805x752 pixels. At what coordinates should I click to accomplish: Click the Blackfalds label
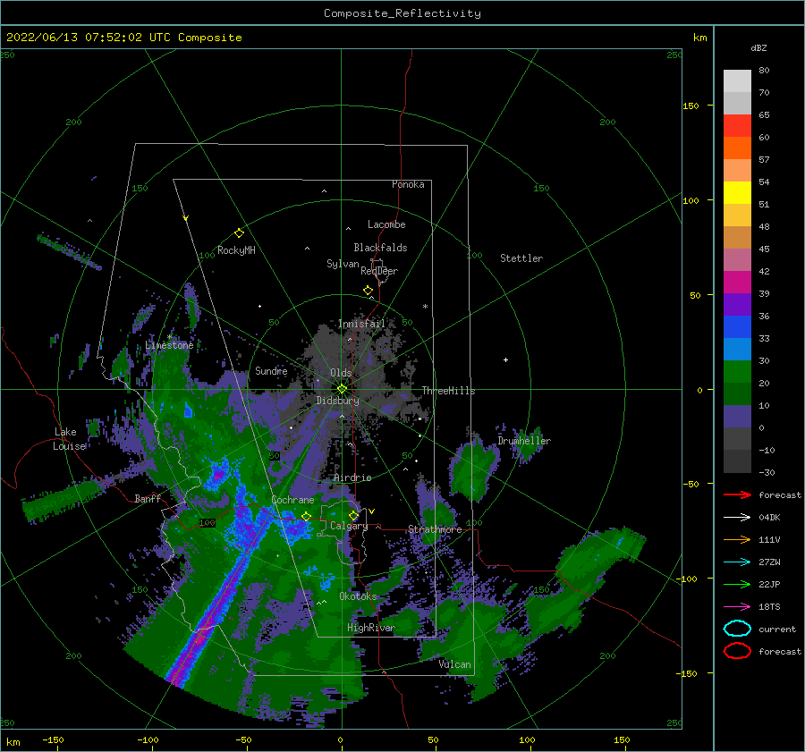380,248
